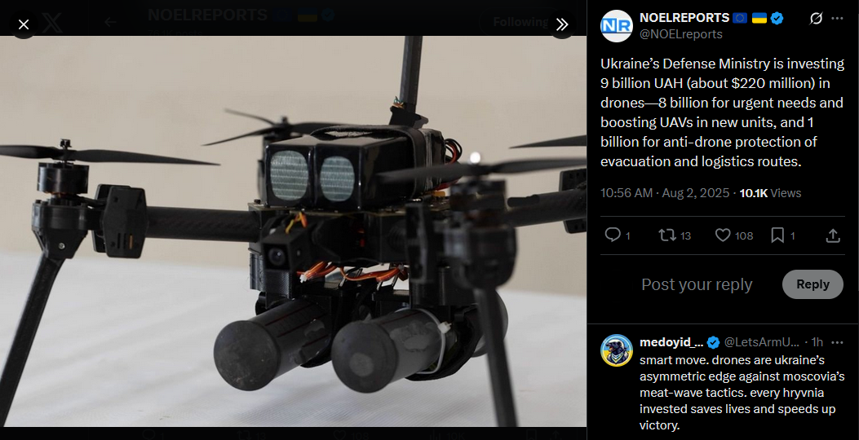
Task: Close the image viewer with X
Action: (24, 24)
